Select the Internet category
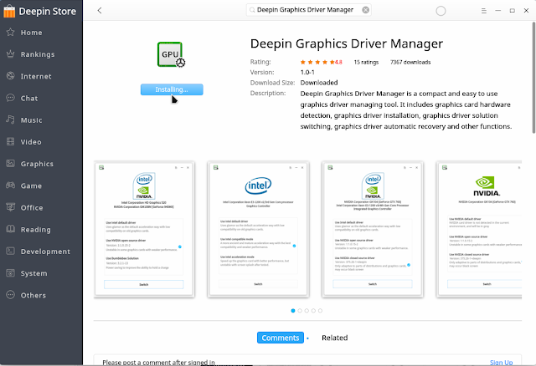This screenshot has width=536, height=366. [x=36, y=76]
